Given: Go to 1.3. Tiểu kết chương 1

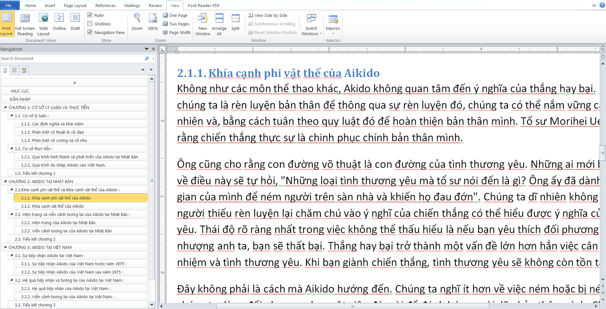Looking at the screenshot, I should (x=78, y=173).
